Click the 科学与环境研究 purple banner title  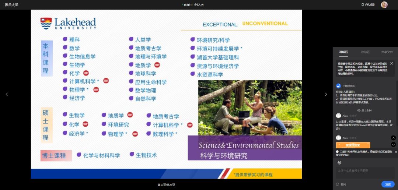224,155
